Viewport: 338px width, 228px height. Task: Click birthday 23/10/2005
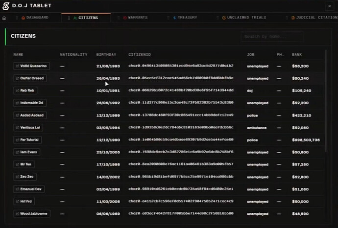click(108, 152)
